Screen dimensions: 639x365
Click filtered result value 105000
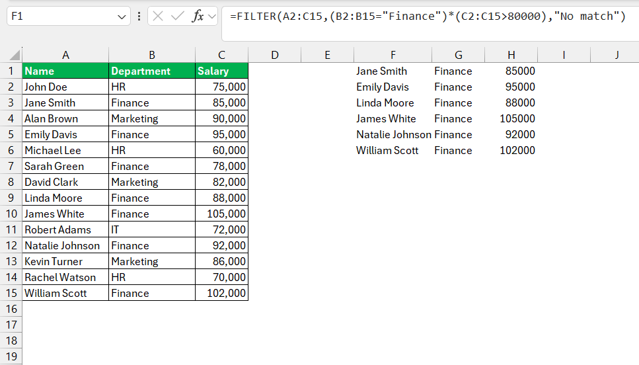[511, 118]
